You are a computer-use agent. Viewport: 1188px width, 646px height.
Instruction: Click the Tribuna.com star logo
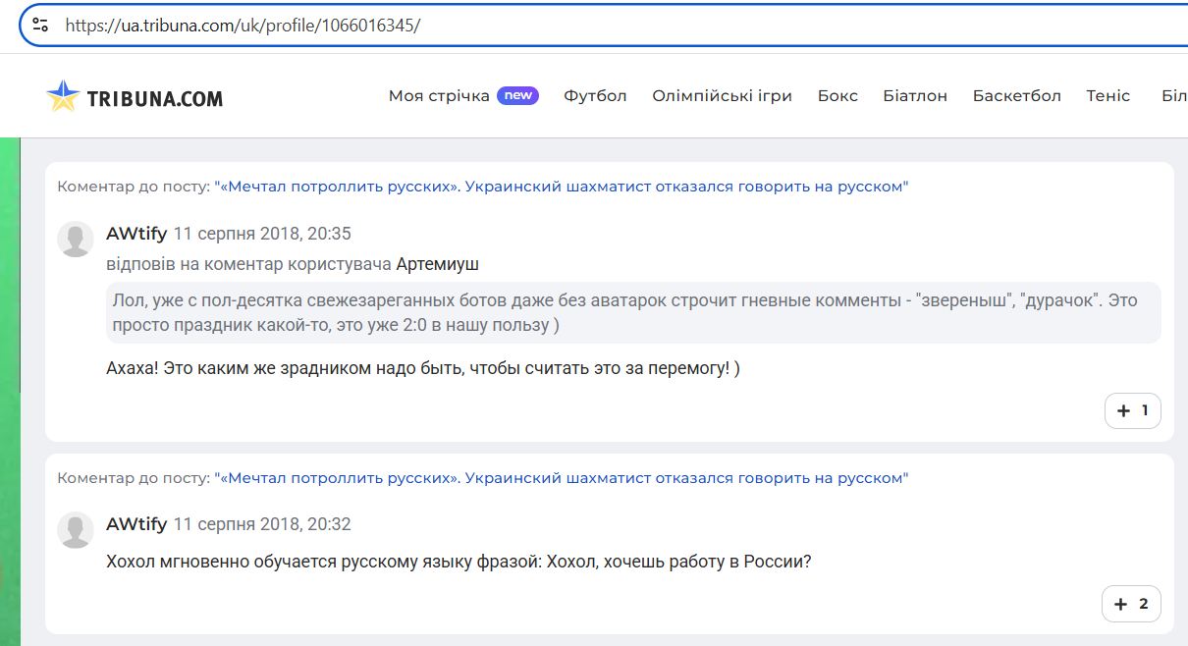point(63,96)
